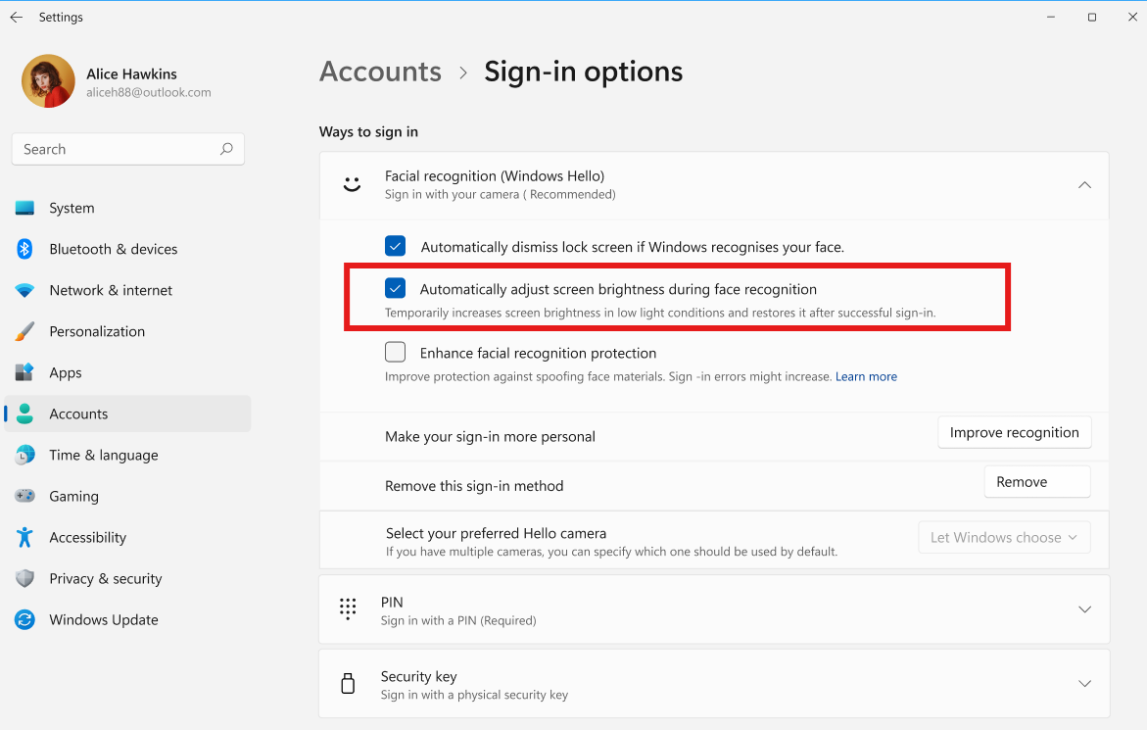Image resolution: width=1147 pixels, height=730 pixels.
Task: Open Privacy & security label
Action: pyautogui.click(x=106, y=578)
